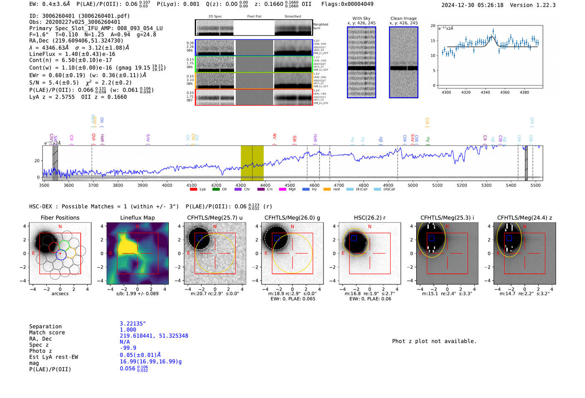Select the red-bordered fiber spectrum row
Viewport: 585px width, 398px height.
[x=254, y=97]
